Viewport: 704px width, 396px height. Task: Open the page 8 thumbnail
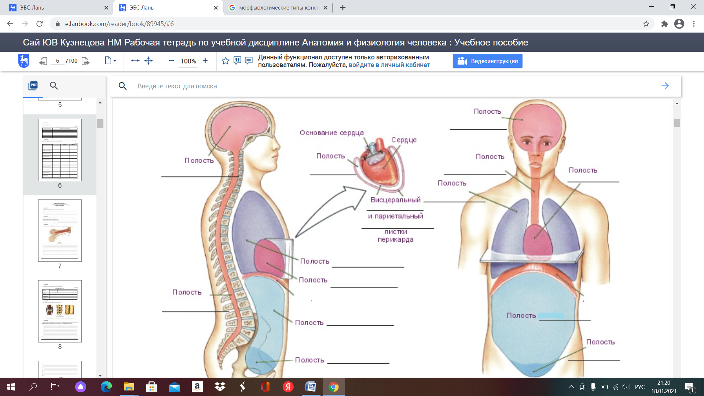pyautogui.click(x=60, y=311)
